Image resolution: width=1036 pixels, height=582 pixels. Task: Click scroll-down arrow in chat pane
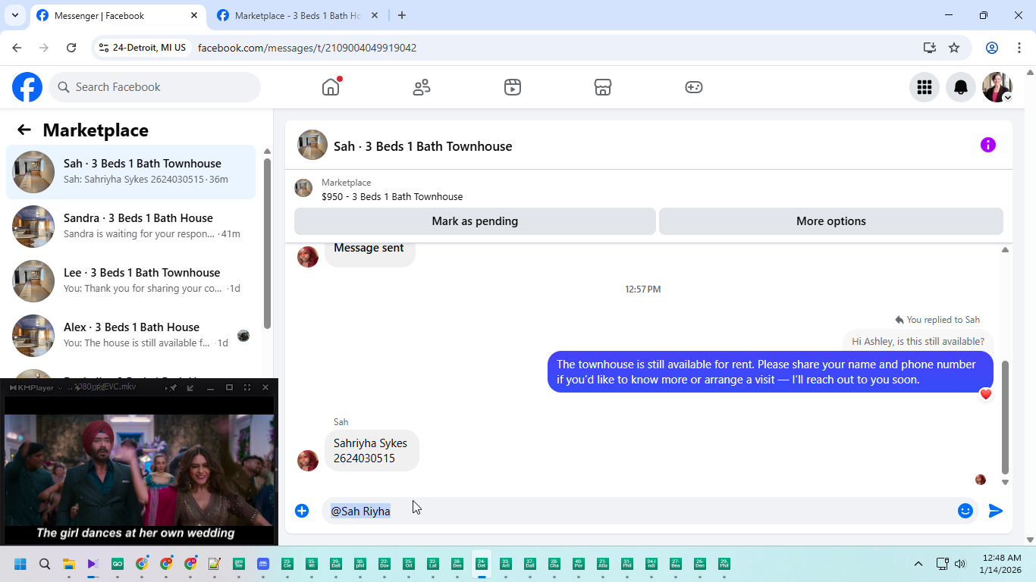pos(1005,482)
